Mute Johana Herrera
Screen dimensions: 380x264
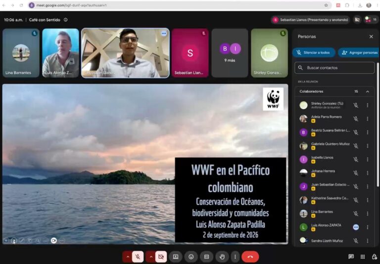pyautogui.click(x=356, y=173)
